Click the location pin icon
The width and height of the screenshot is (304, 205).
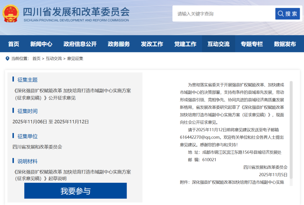click(7, 58)
